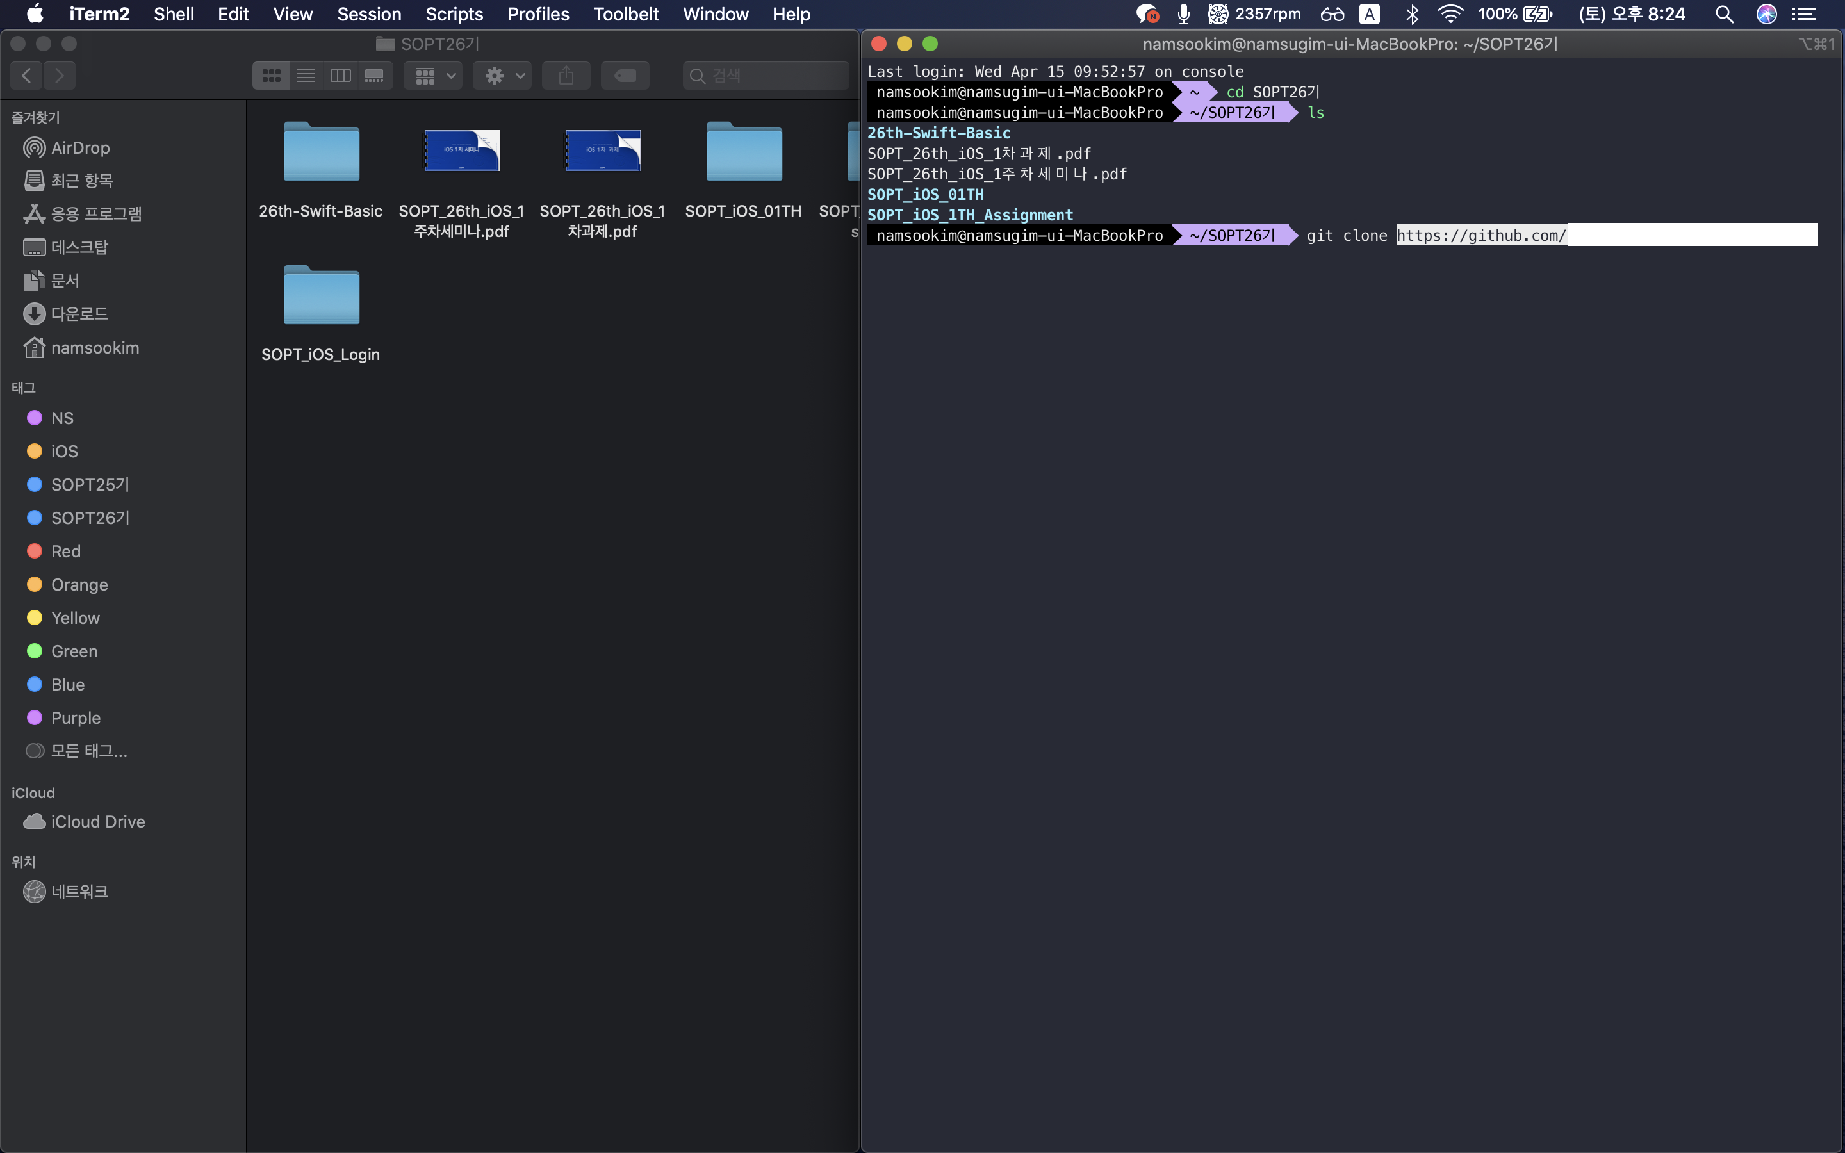
Task: Open the gear action menu dropdown
Action: 503,76
